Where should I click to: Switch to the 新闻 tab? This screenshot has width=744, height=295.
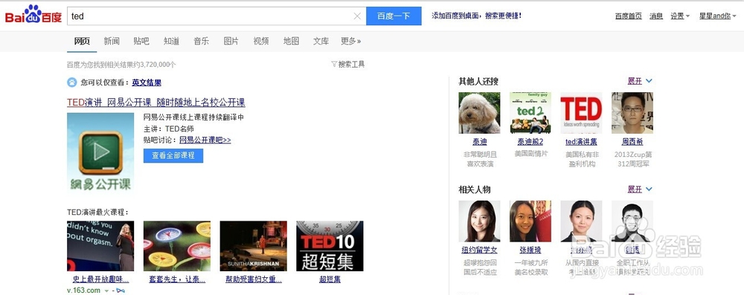pyautogui.click(x=112, y=42)
